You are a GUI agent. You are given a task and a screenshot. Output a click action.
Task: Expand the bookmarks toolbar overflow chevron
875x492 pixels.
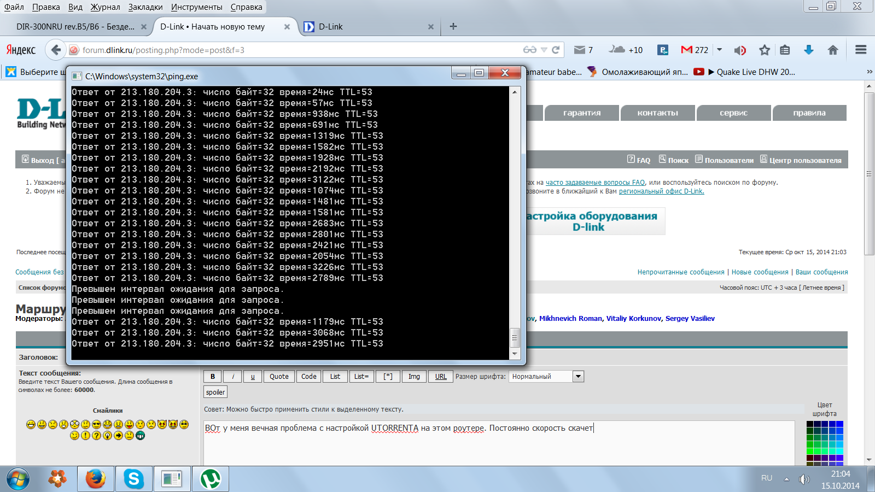click(869, 72)
